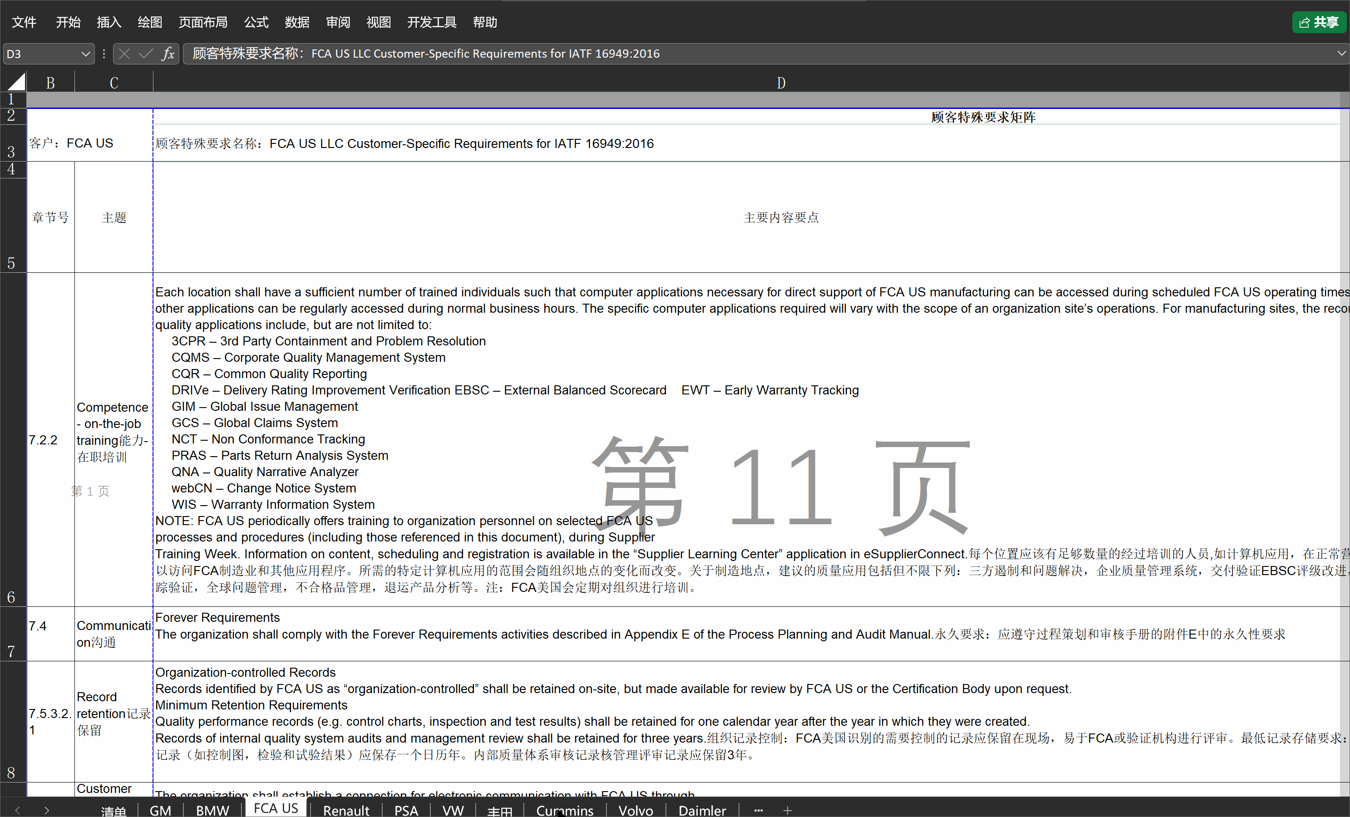Click the 主要内容要点 header cell

(781, 217)
